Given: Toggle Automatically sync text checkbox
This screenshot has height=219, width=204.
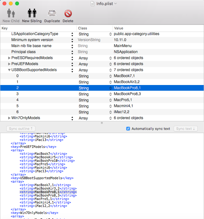Looking at the screenshot, I should [128, 129].
